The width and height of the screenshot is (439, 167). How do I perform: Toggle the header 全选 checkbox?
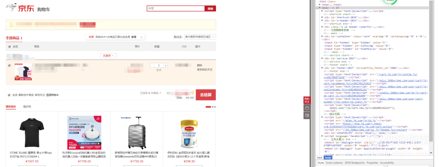tap(9, 47)
